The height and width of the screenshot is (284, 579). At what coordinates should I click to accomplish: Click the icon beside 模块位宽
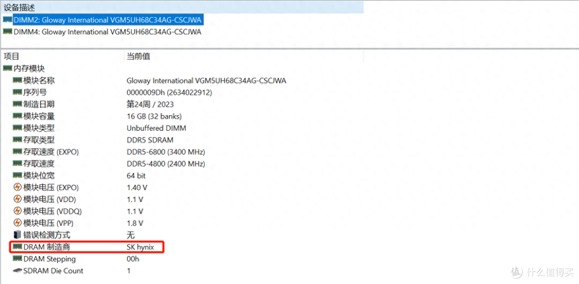click(x=17, y=175)
